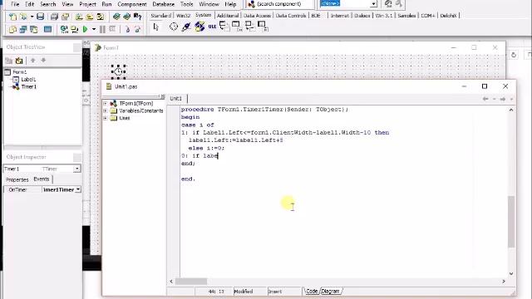Image resolution: width=532 pixels, height=299 pixels.
Task: Switch to the Dialogs palette tab
Action: tap(362, 16)
